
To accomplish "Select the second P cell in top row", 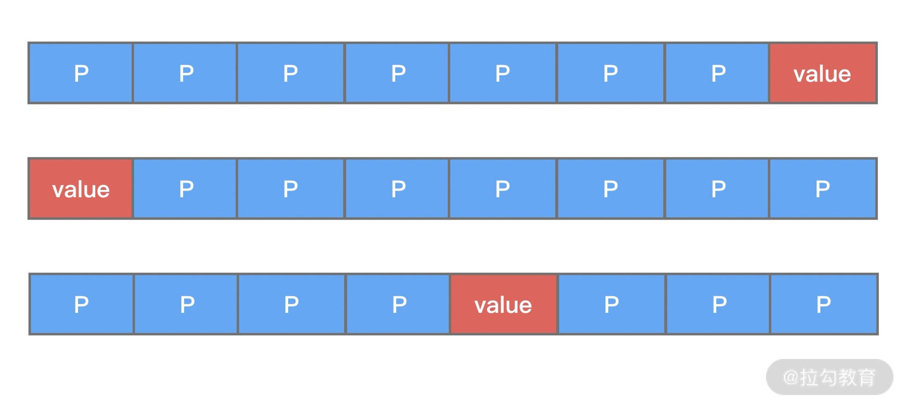I will coord(185,73).
